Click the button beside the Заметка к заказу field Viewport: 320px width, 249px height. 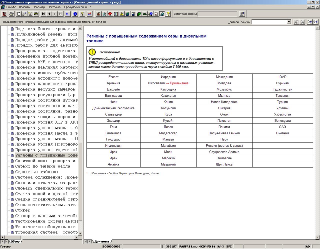click(242, 14)
